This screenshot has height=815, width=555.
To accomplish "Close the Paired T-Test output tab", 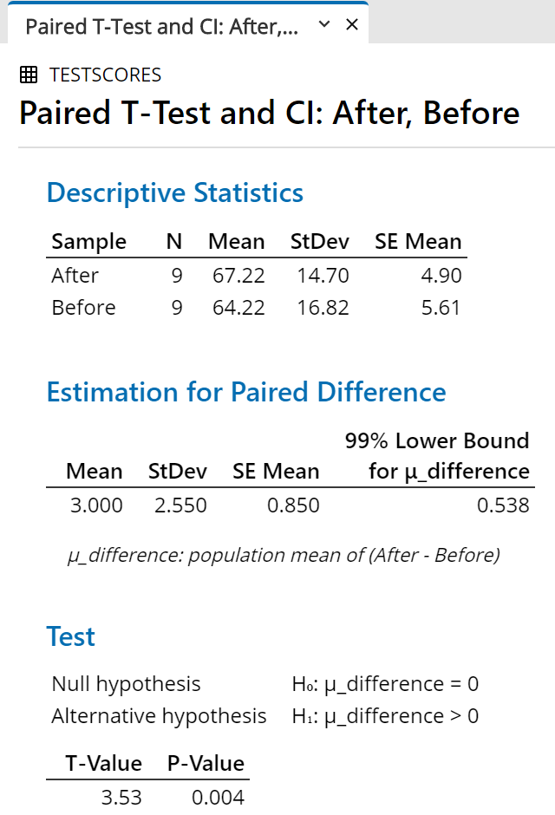I will pyautogui.click(x=352, y=24).
